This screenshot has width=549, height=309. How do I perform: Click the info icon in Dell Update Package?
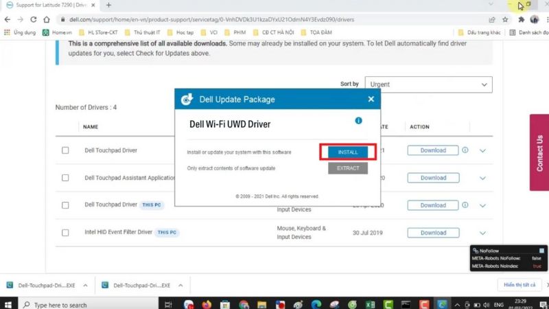tap(358, 121)
